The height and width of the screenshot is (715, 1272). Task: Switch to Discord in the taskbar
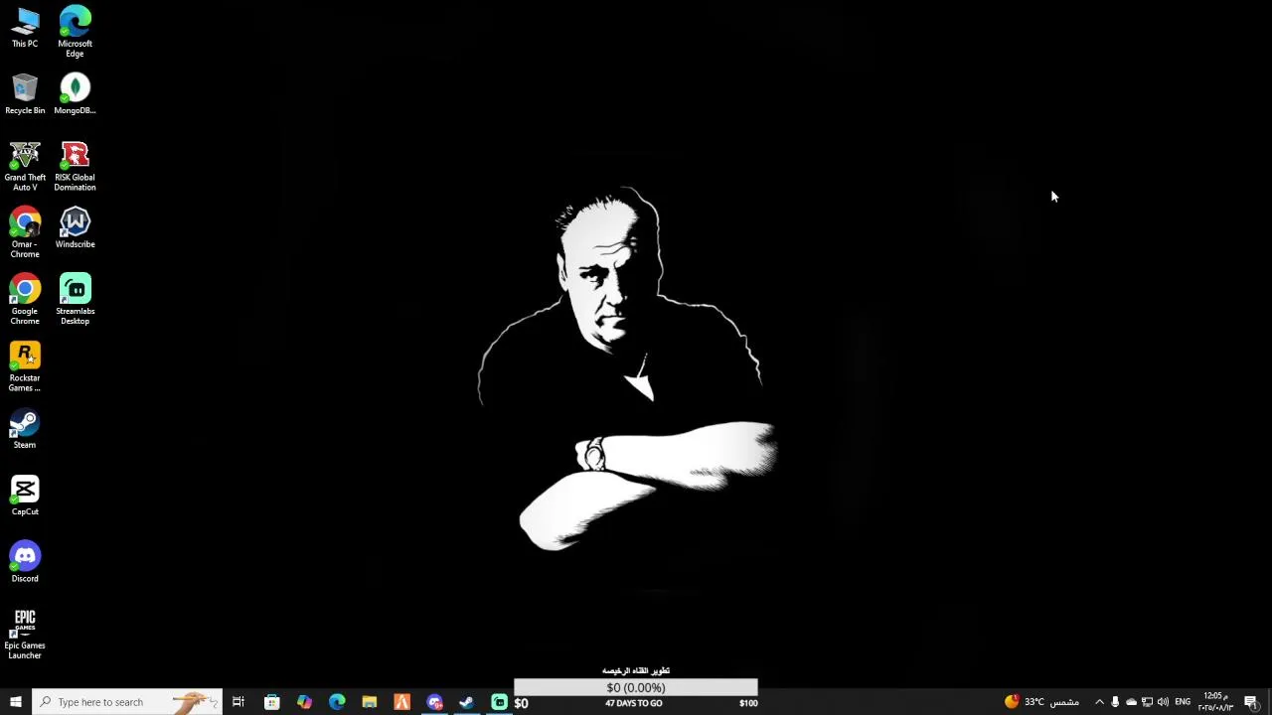tap(434, 702)
